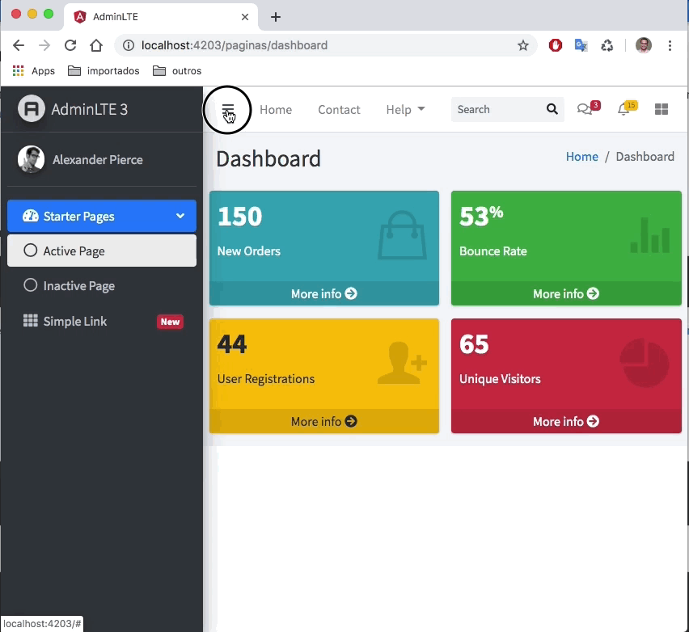Click into the Search input field
689x632 pixels.
point(497,109)
